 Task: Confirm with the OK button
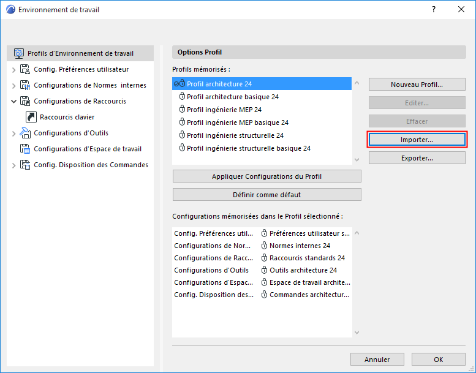coord(439,360)
